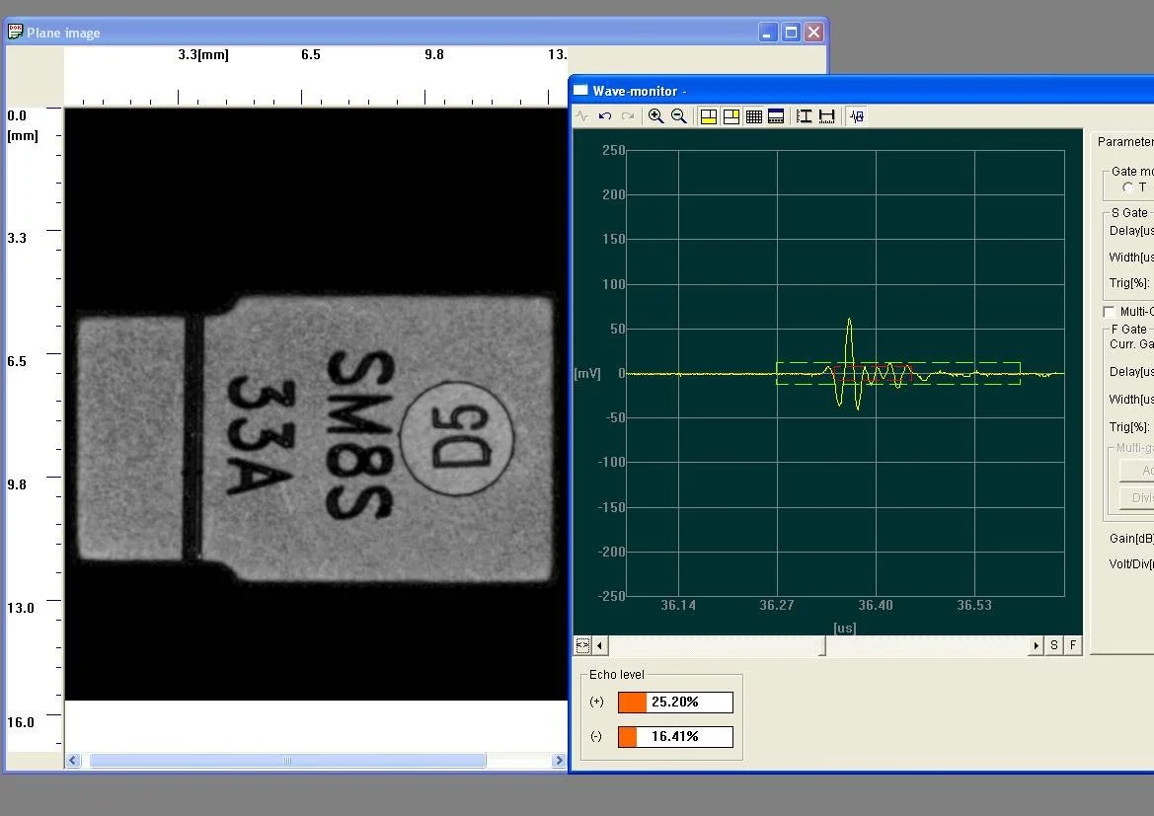
Task: Enable the Multi-G checkbox
Action: (x=1109, y=312)
